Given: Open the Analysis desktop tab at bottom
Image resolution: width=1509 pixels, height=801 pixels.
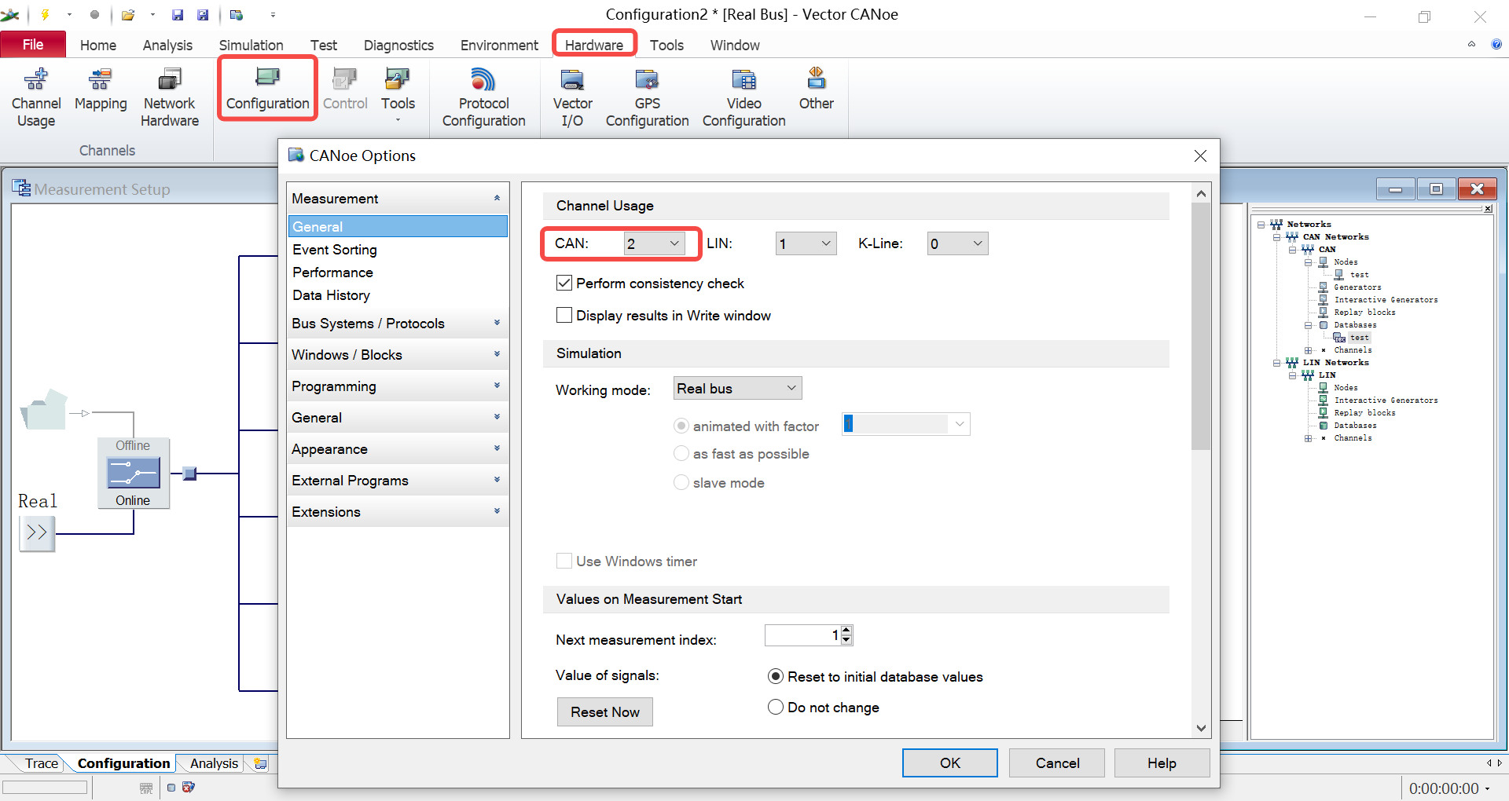Looking at the screenshot, I should pos(214,763).
